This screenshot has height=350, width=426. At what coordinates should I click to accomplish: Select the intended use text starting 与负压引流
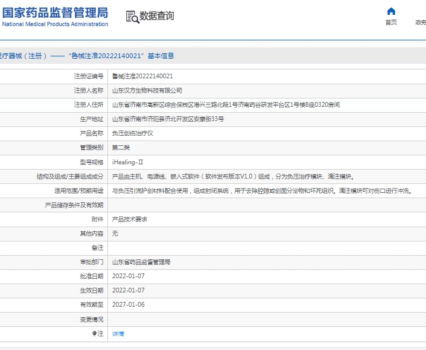click(263, 191)
